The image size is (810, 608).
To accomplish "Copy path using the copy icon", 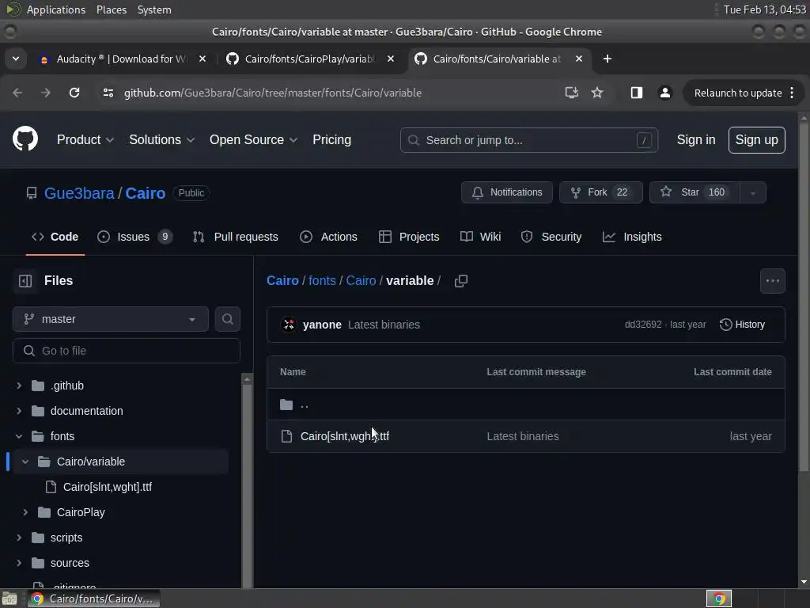I will 461,281.
